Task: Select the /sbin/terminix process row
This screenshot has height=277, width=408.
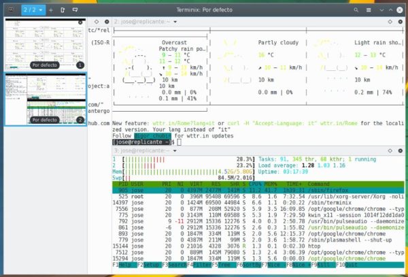Action: pos(258,203)
